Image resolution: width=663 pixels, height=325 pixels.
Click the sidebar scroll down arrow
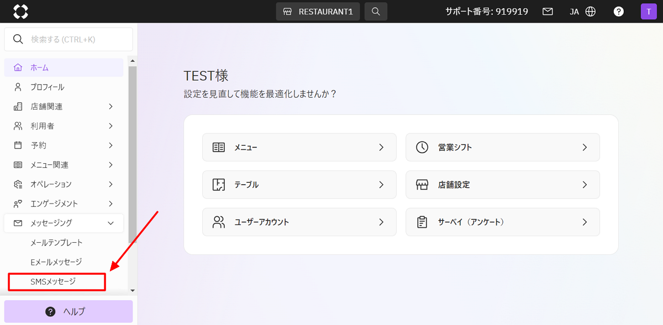tap(132, 290)
